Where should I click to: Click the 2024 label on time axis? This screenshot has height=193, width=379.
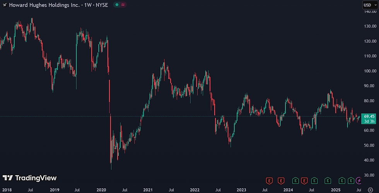pyautogui.click(x=288, y=190)
